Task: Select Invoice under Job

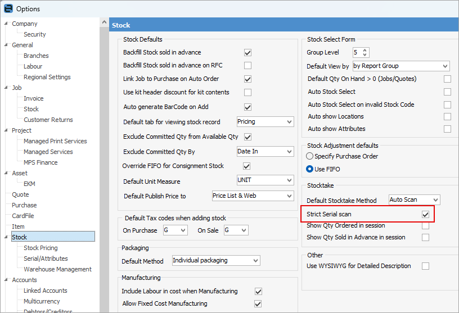Action: click(33, 98)
